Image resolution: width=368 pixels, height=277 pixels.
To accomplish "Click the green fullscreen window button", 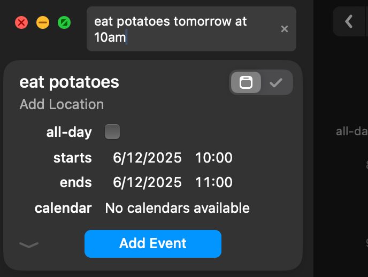I will click(x=64, y=22).
